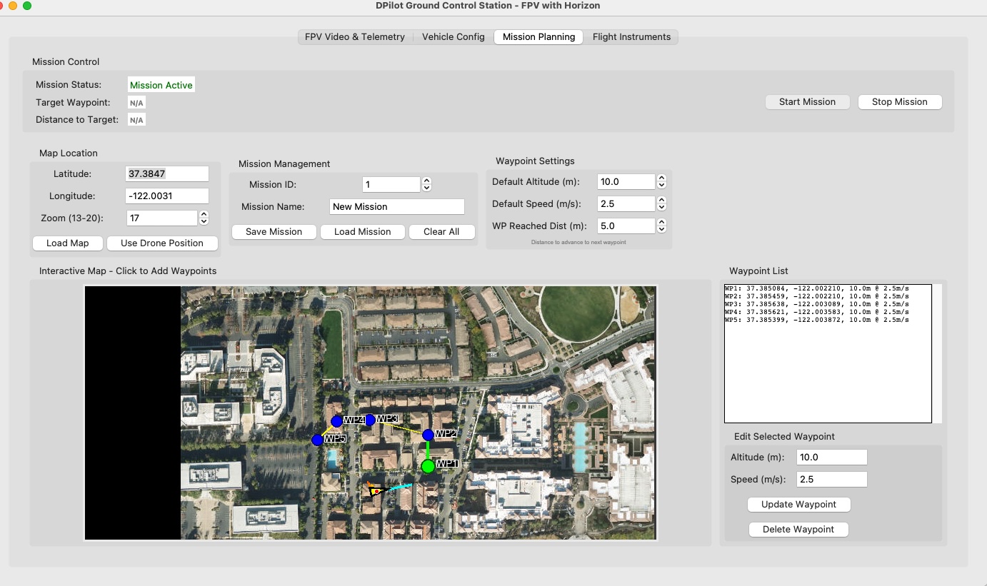Click Stop Mission to halt the mission
The width and height of the screenshot is (987, 586).
[899, 101]
